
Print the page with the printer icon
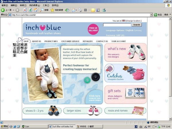[x=80, y=10]
